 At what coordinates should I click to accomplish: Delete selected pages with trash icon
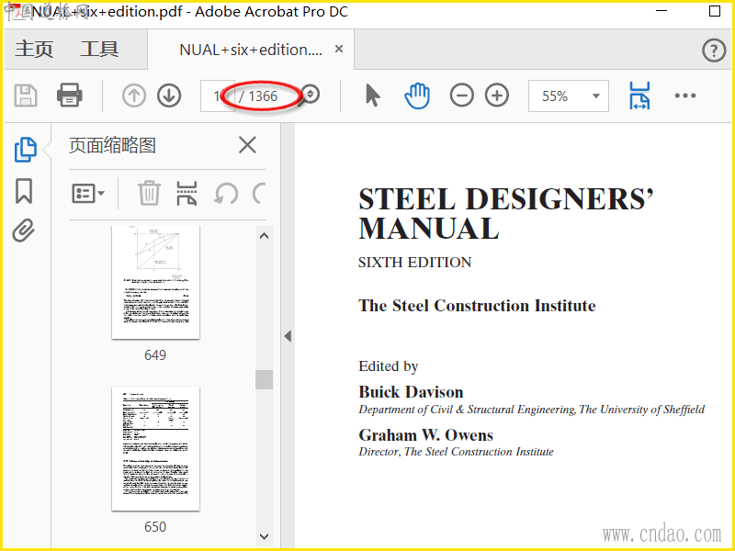pos(149,193)
